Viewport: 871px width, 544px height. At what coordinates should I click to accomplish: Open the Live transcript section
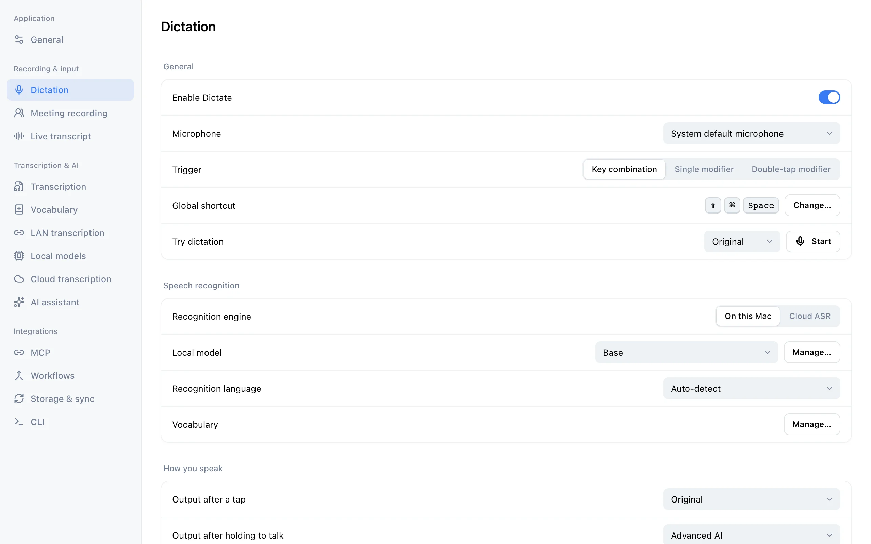70,136
